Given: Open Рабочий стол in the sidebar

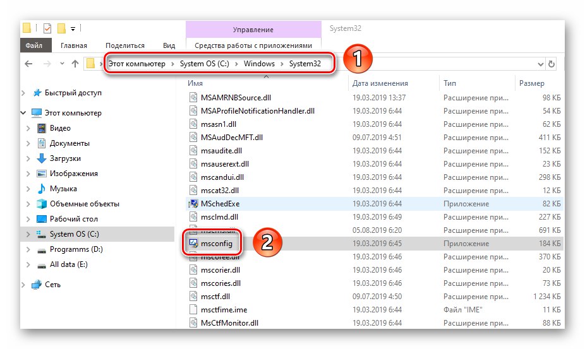Looking at the screenshot, I should 74,219.
